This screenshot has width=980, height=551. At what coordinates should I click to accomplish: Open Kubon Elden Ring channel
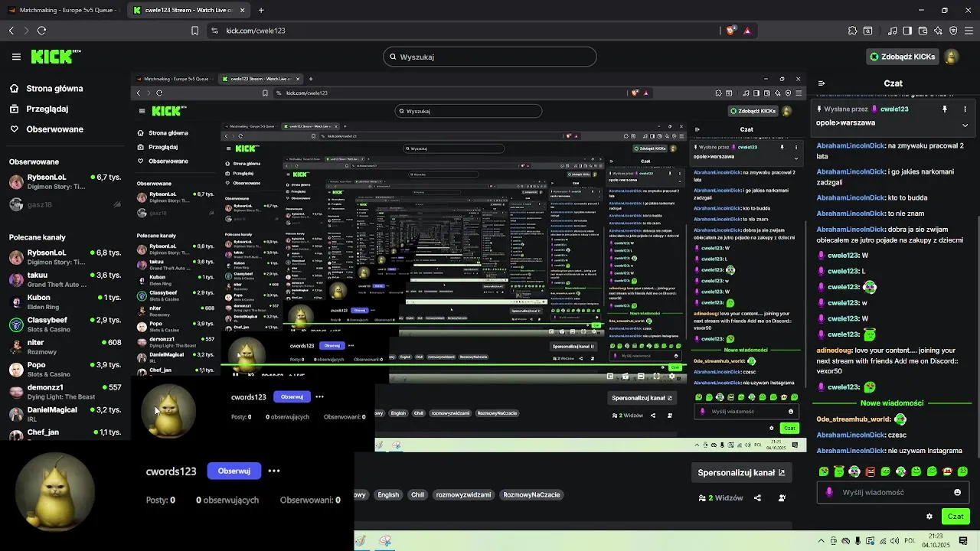click(65, 302)
